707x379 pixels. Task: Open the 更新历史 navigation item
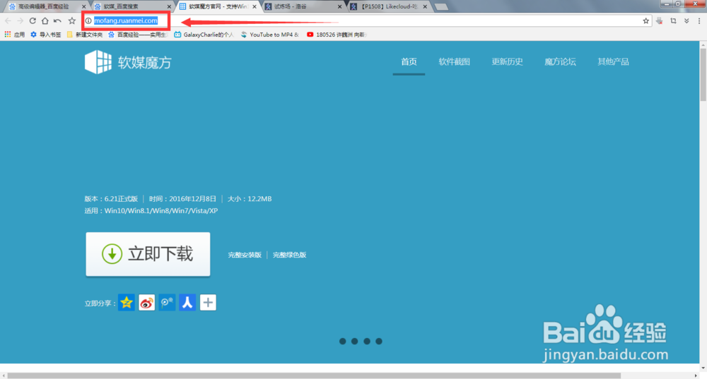pos(507,61)
